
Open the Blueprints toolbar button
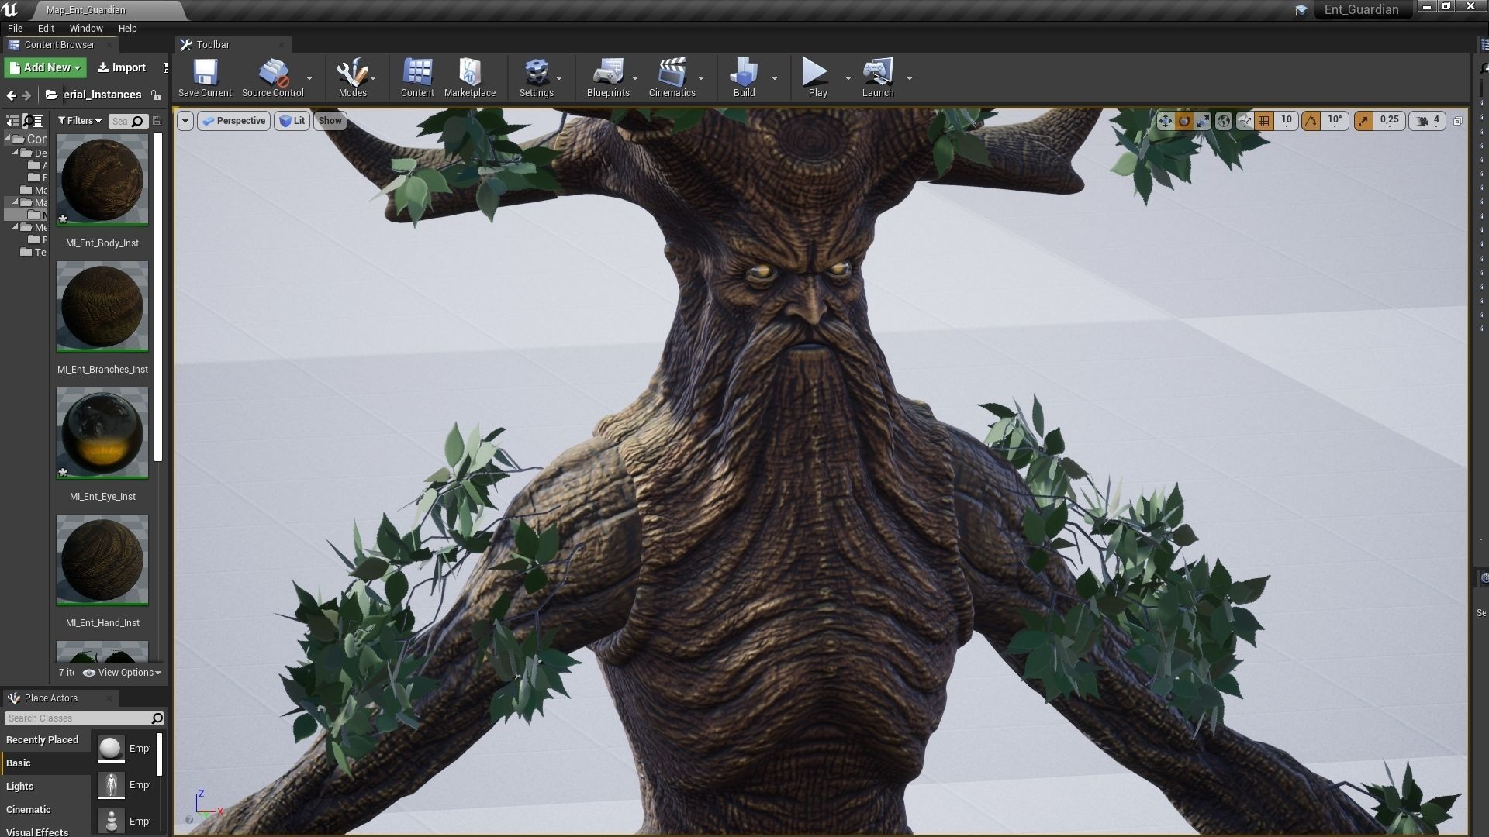pos(608,77)
